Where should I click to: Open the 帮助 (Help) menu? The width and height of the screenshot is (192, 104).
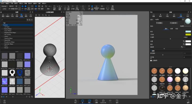pos(44,3)
